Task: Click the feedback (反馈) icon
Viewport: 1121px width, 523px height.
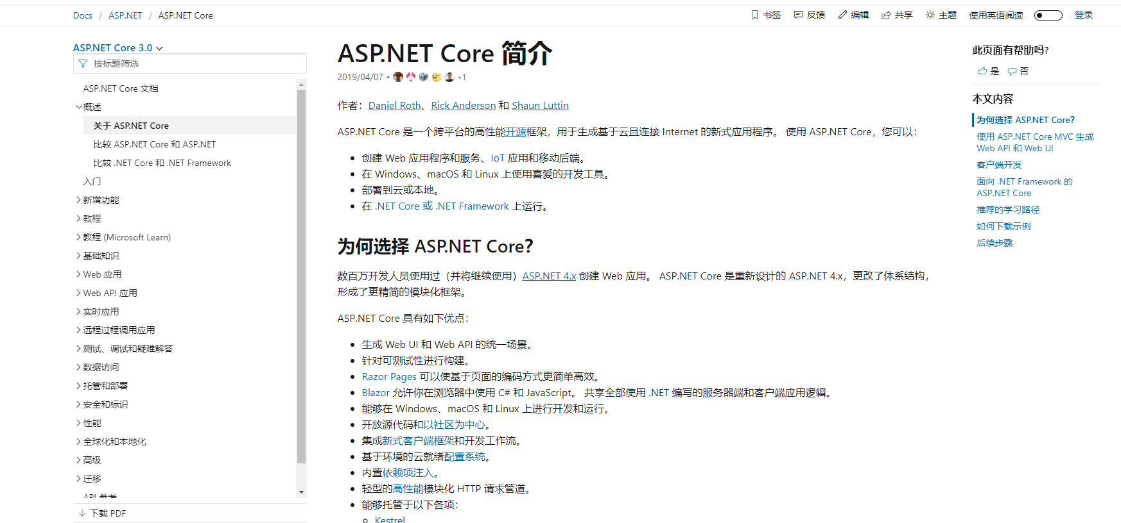Action: pyautogui.click(x=798, y=15)
